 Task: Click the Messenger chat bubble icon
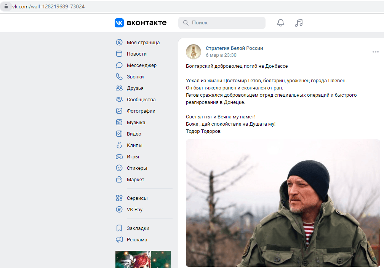(119, 65)
